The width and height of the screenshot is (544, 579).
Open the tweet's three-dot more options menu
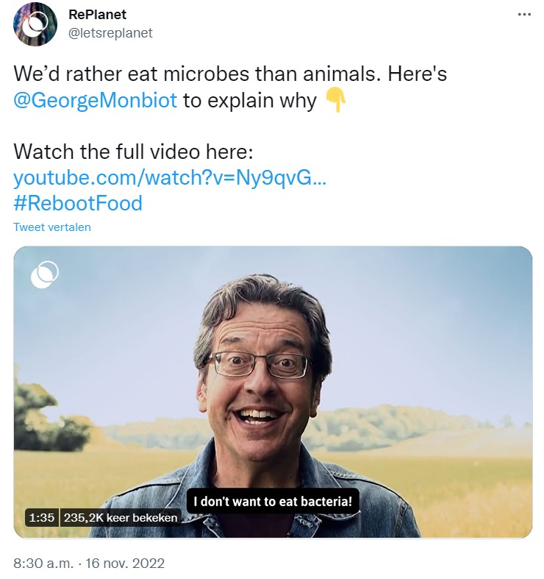point(524,15)
